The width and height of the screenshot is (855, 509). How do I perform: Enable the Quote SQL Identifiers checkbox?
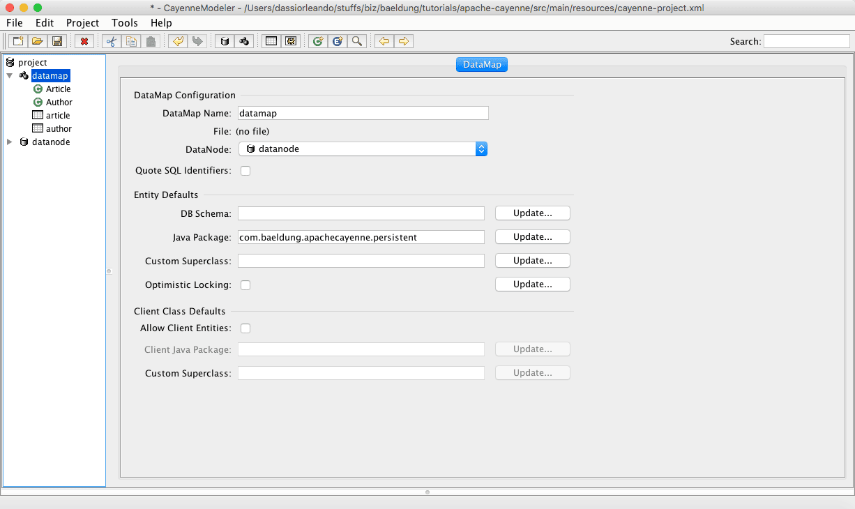(x=245, y=171)
